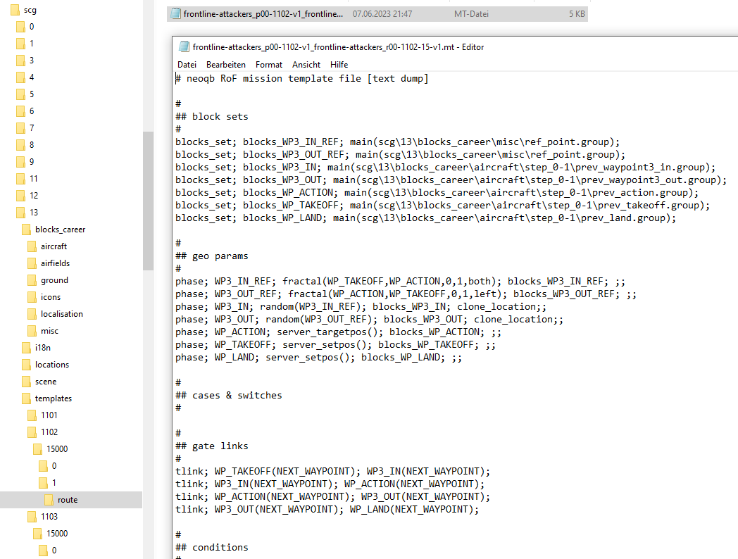Select folder 9 in tree

click(x=32, y=163)
